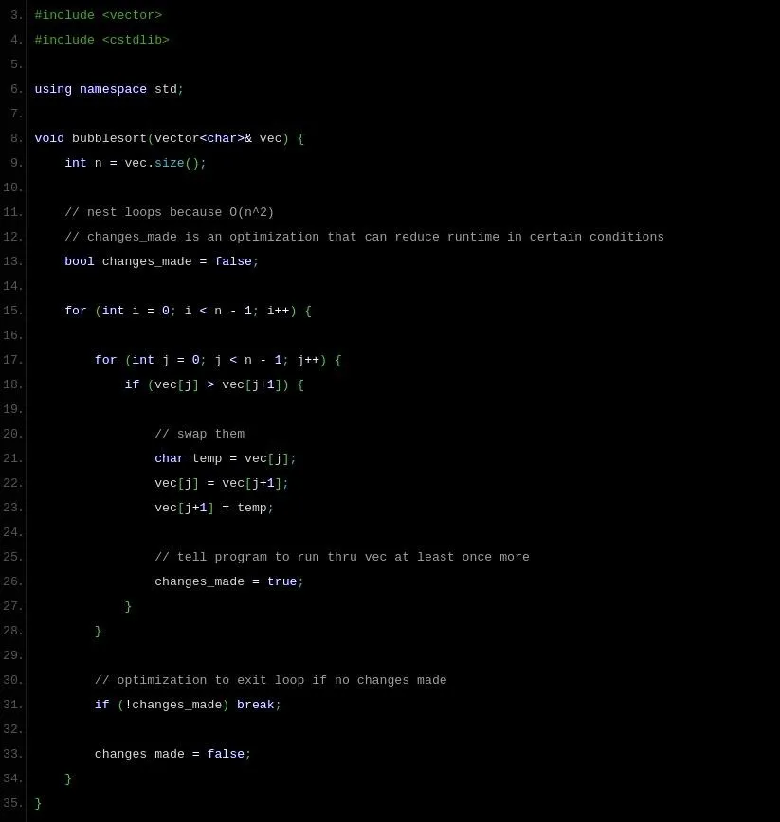Click the final closing brace on line 35
Image resolution: width=780 pixels, height=822 pixels.
pos(38,803)
